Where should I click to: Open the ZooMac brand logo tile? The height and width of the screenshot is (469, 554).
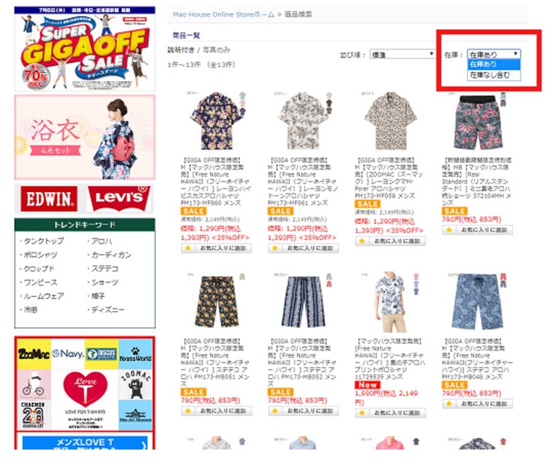pyautogui.click(x=33, y=354)
